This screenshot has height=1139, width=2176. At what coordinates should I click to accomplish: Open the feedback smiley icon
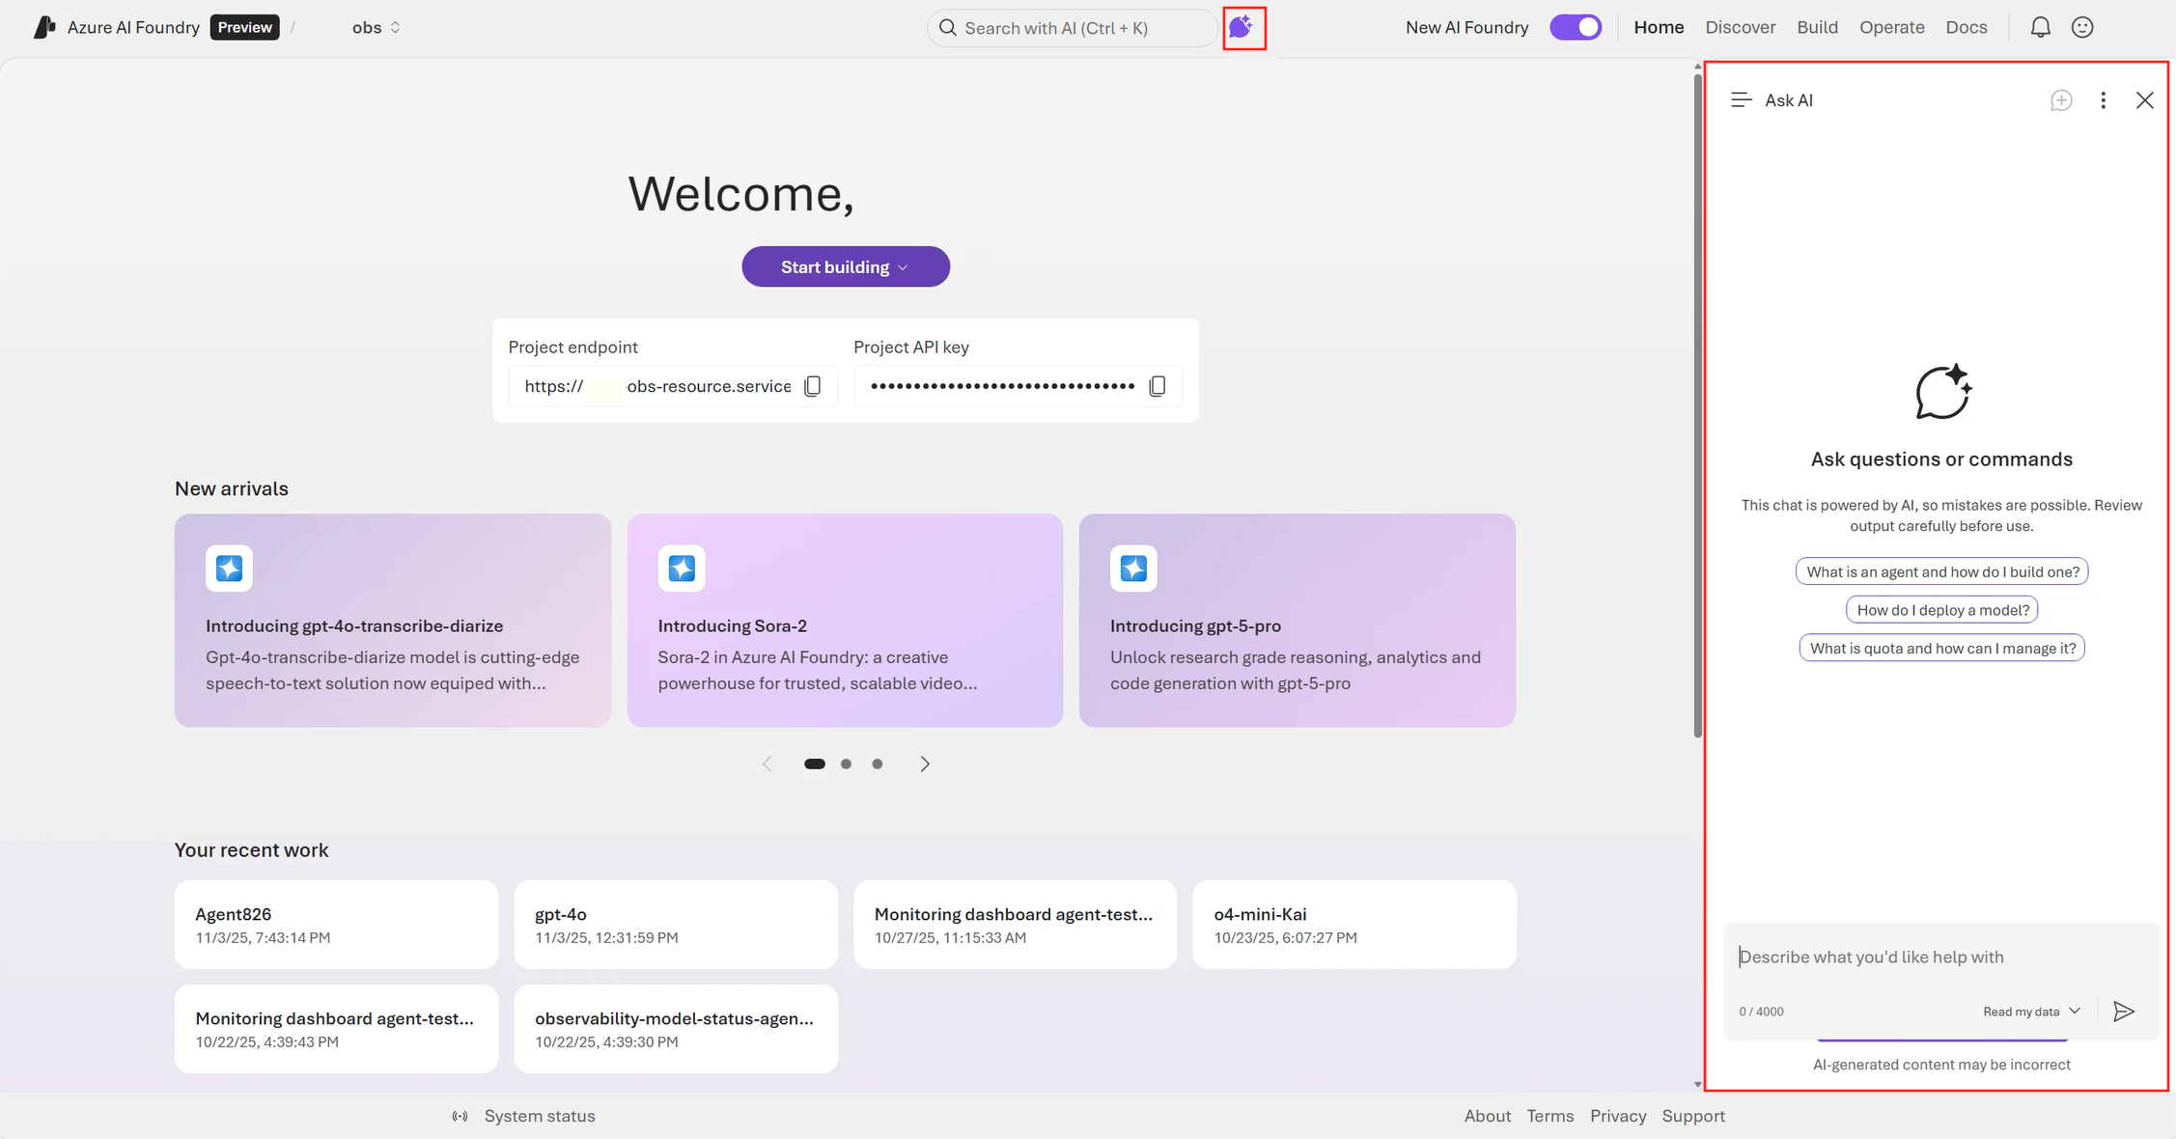tap(2082, 27)
